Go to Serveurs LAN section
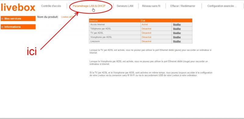The width and height of the screenshot is (244, 119). [125, 6]
